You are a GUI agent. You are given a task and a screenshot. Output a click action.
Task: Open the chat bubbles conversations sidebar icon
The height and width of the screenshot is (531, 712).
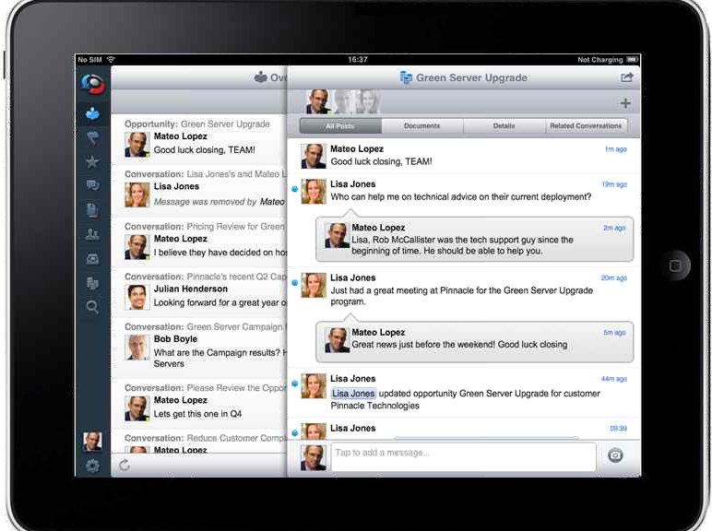coord(92,186)
